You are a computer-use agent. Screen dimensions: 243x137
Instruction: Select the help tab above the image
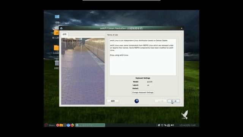[x=65, y=34]
